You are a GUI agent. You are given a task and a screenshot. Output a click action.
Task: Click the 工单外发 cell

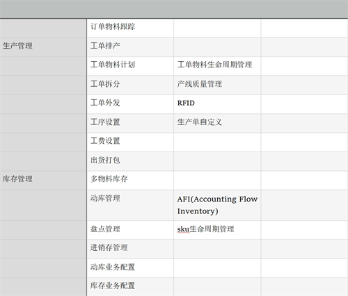coord(130,104)
